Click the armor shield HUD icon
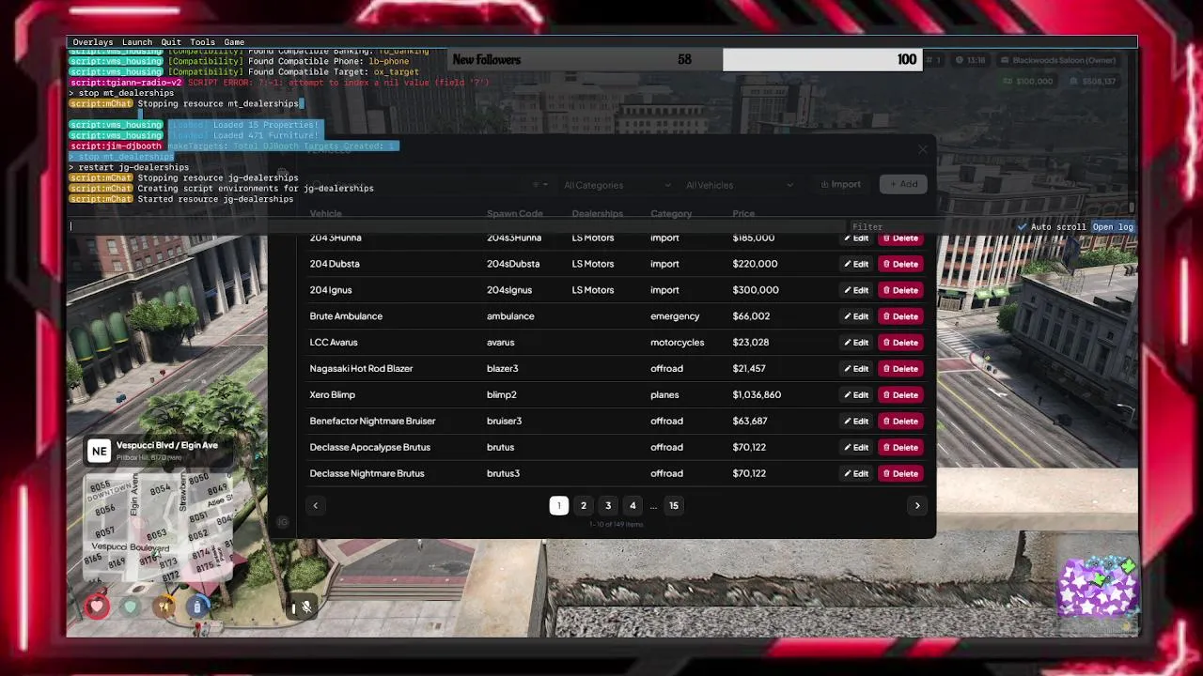 point(131,607)
